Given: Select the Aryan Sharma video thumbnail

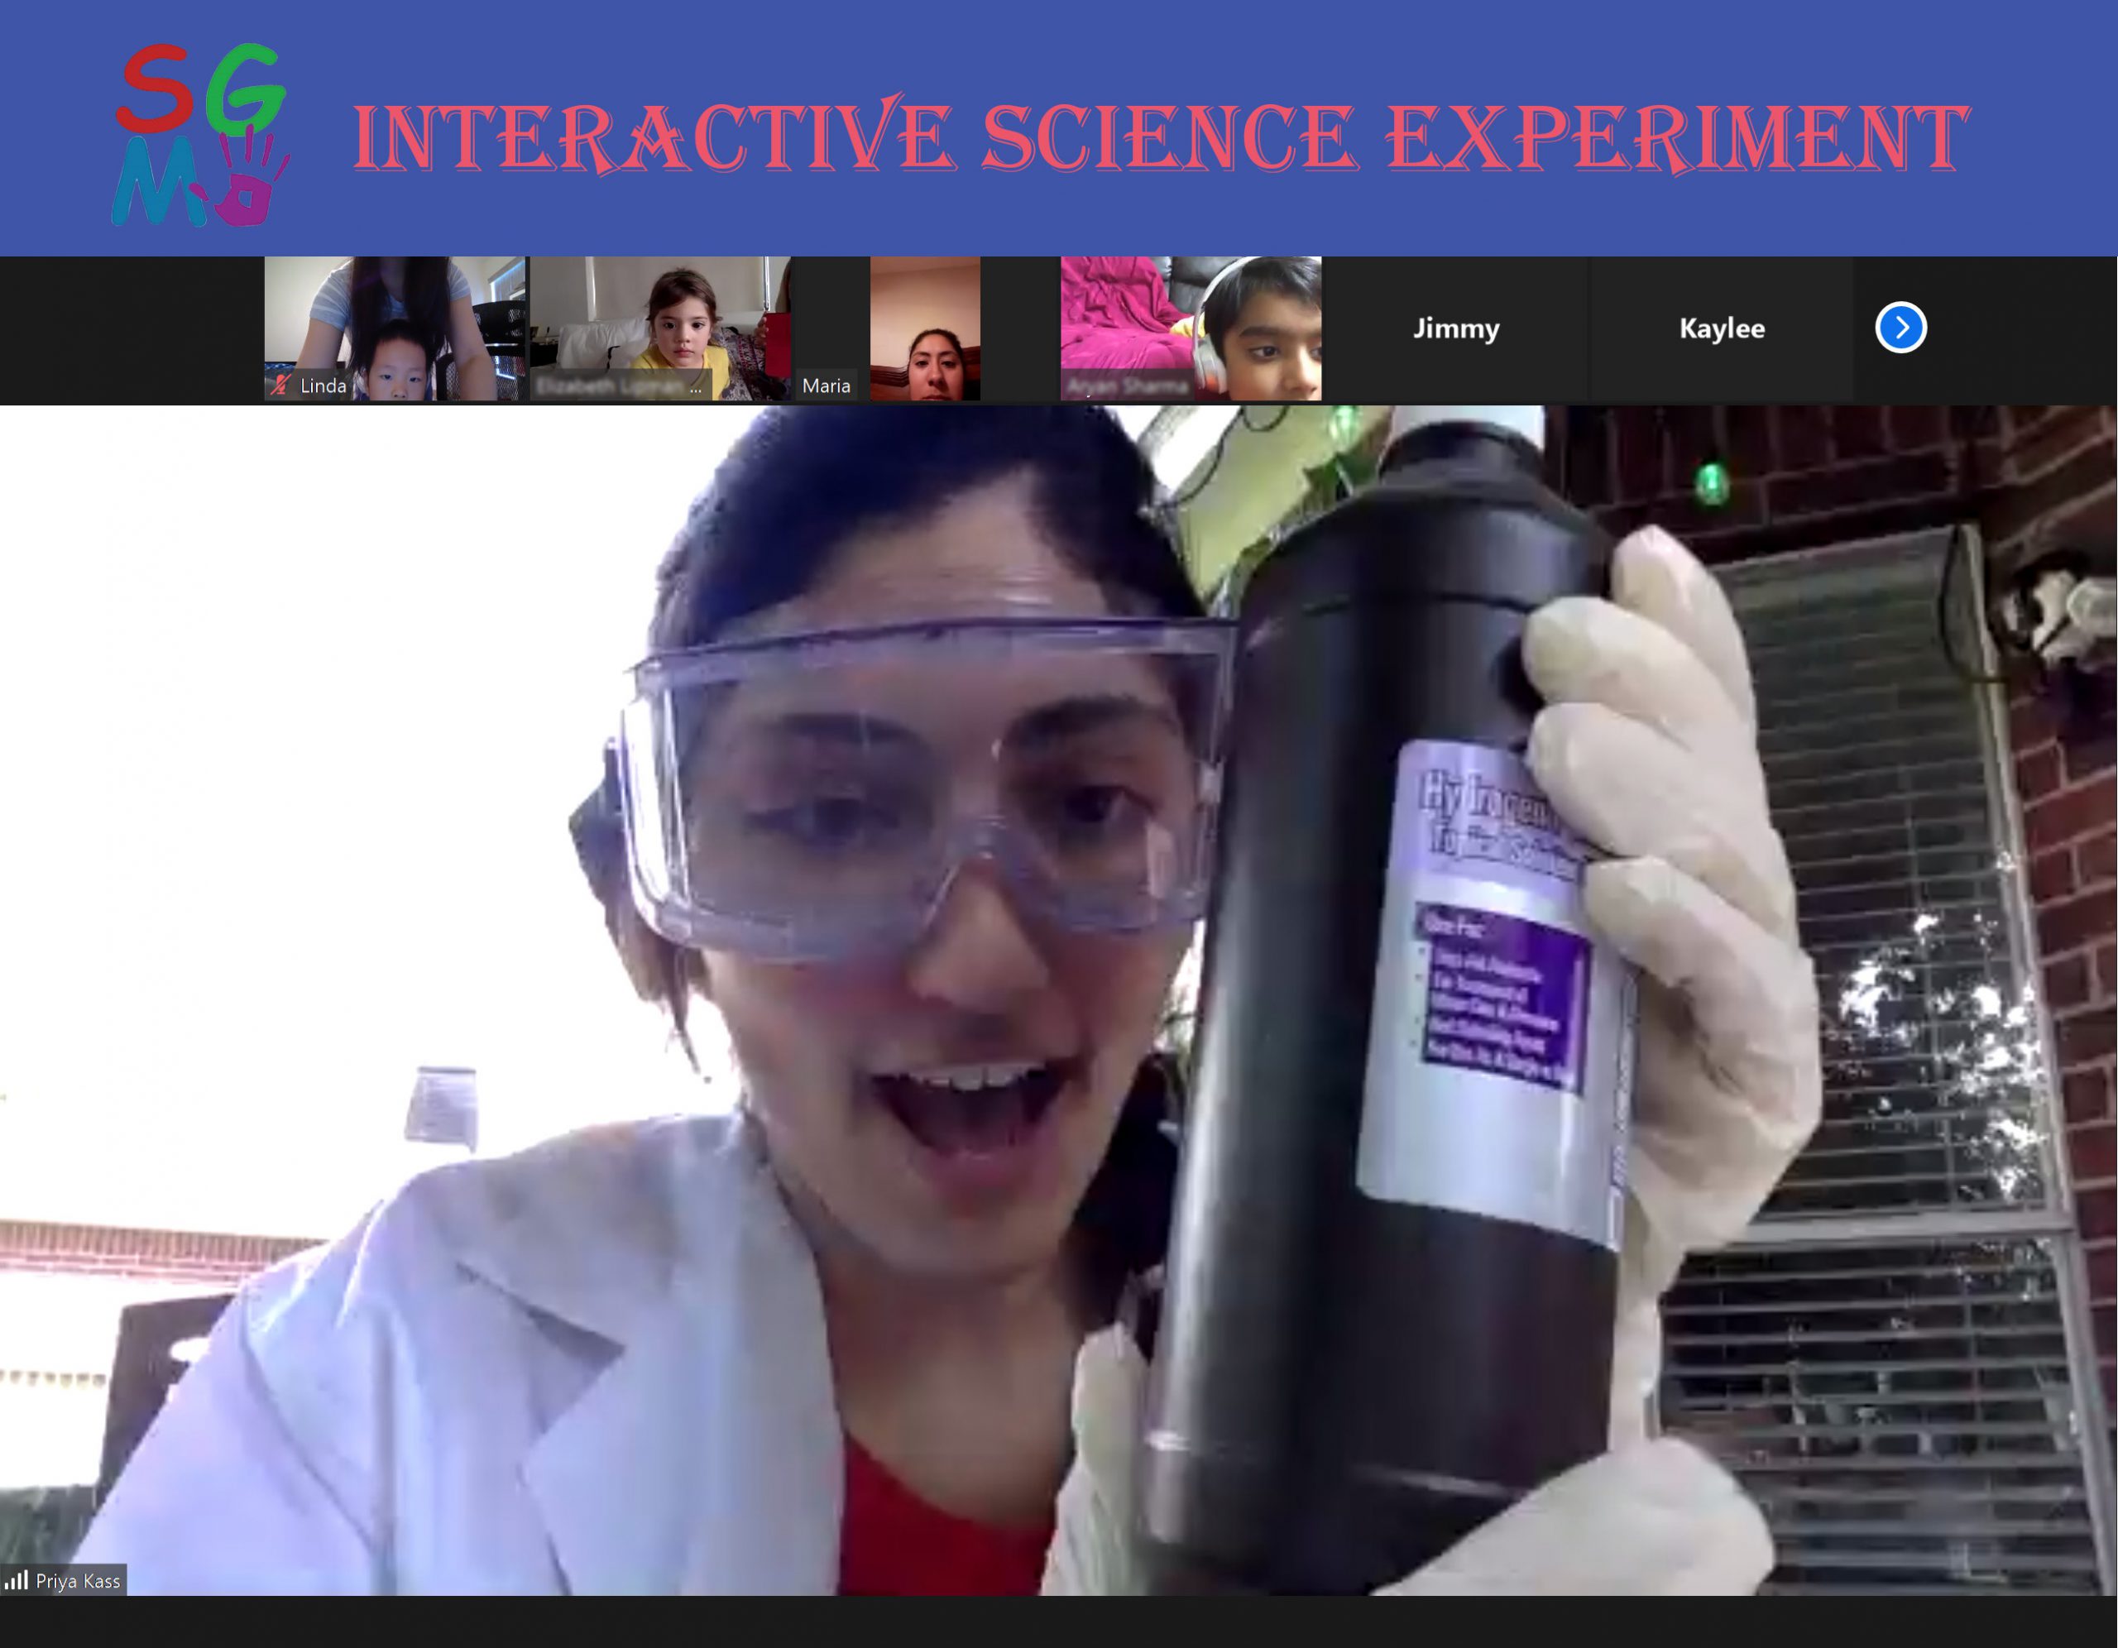Looking at the screenshot, I should click(1191, 328).
